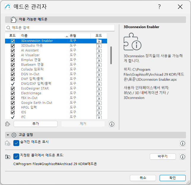Select the FBX In-Out row

point(56,98)
